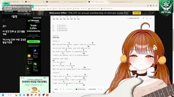The height and width of the screenshot is (97, 174).
Task: Switch to the CREEP CHORDS browser tab
Action: click(x=98, y=2)
